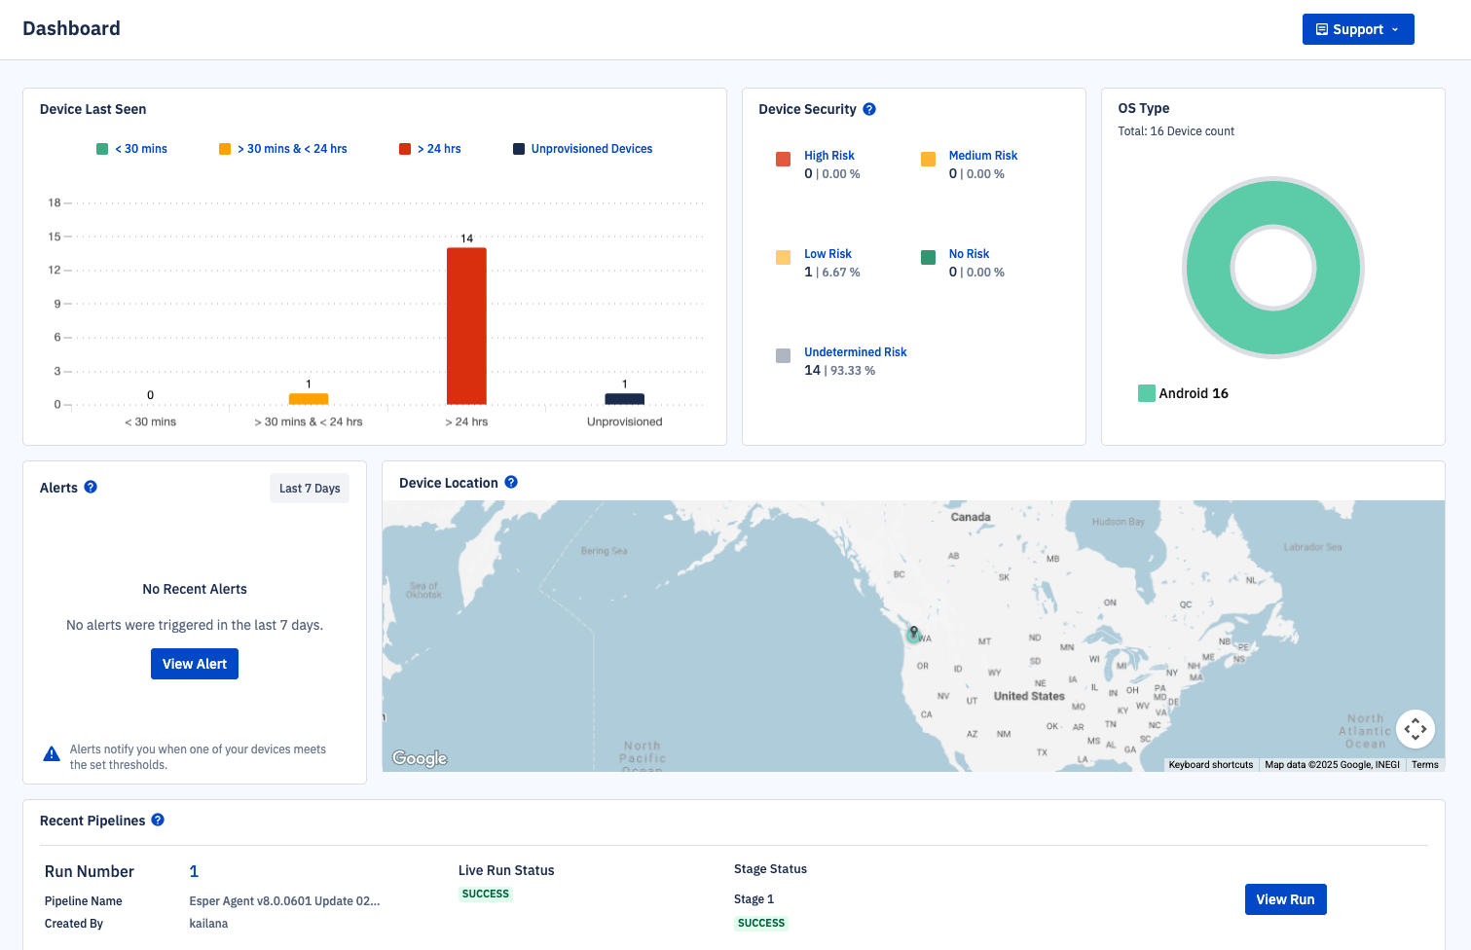Click the map camera controls icon
The height and width of the screenshot is (950, 1471).
point(1415,728)
